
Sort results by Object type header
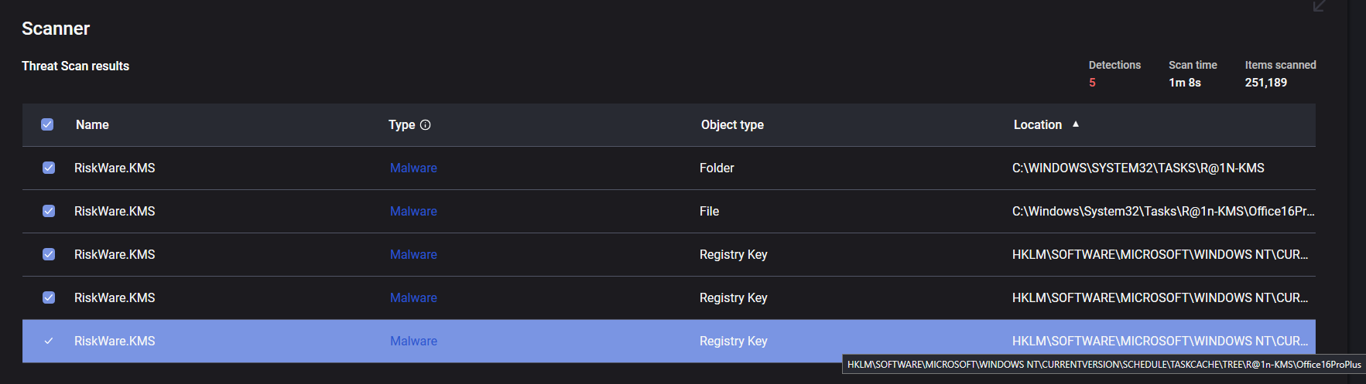tap(732, 125)
